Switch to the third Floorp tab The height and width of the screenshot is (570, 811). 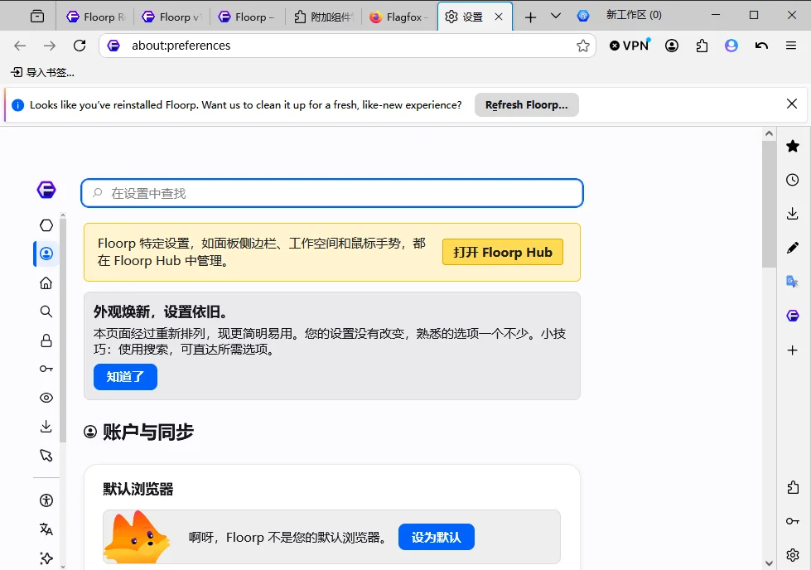point(247,17)
